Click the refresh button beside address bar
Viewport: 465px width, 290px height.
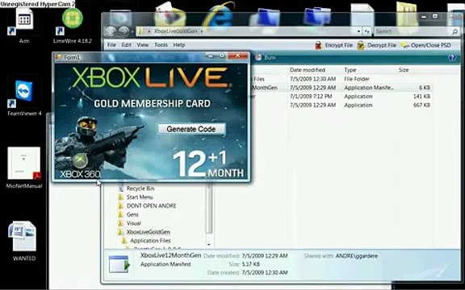367,31
